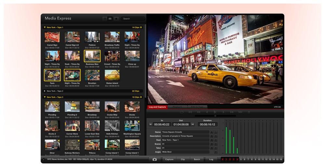This screenshot has width=325, height=167.
Task: Click the Capture button
Action: [x=169, y=159]
